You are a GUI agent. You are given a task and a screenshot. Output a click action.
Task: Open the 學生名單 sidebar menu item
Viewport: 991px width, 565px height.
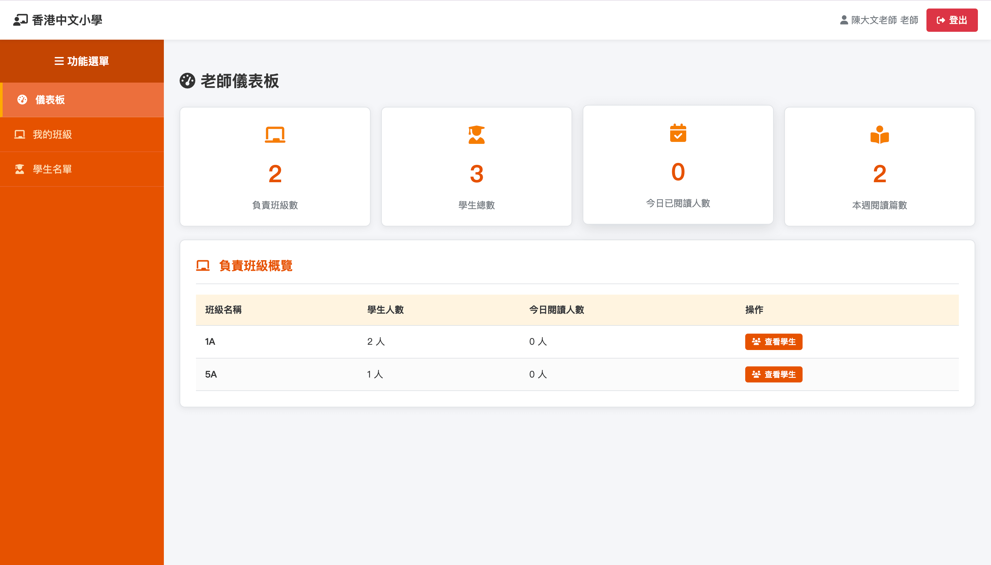point(82,169)
